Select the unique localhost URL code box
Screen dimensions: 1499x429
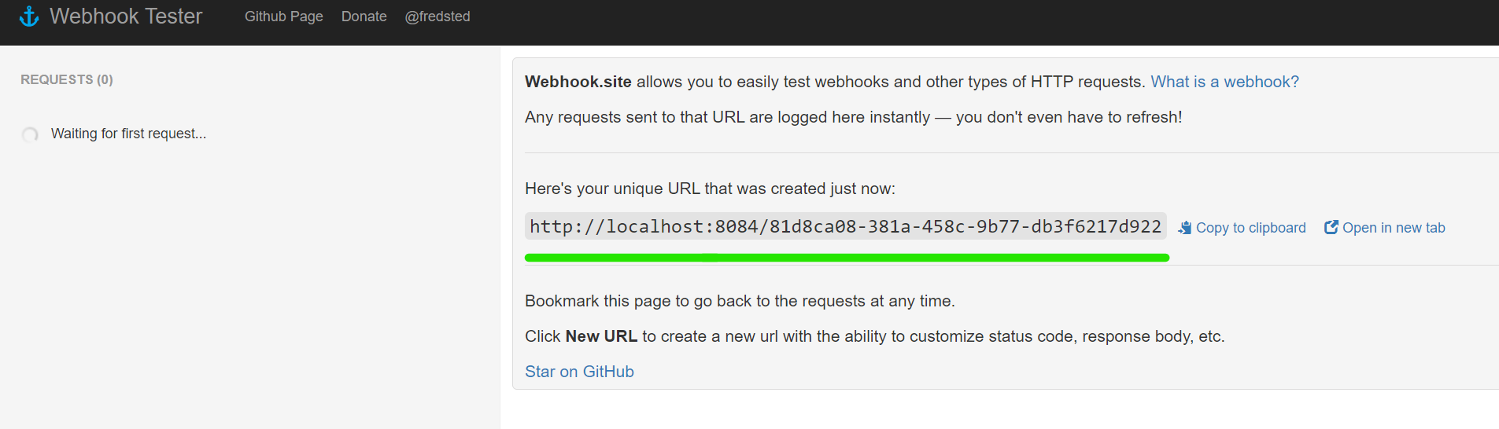tap(846, 226)
